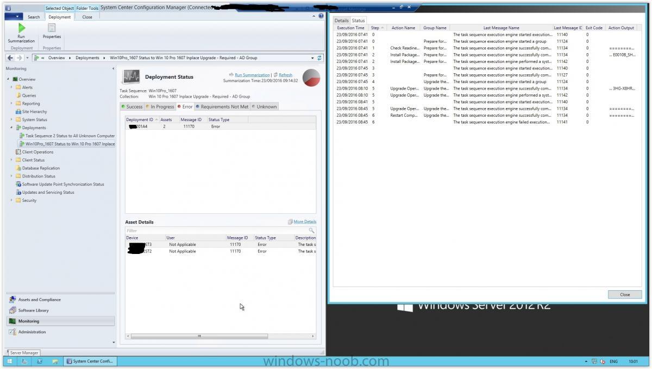The height and width of the screenshot is (369, 652).
Task: Expand the System Status tree node
Action: click(11, 119)
